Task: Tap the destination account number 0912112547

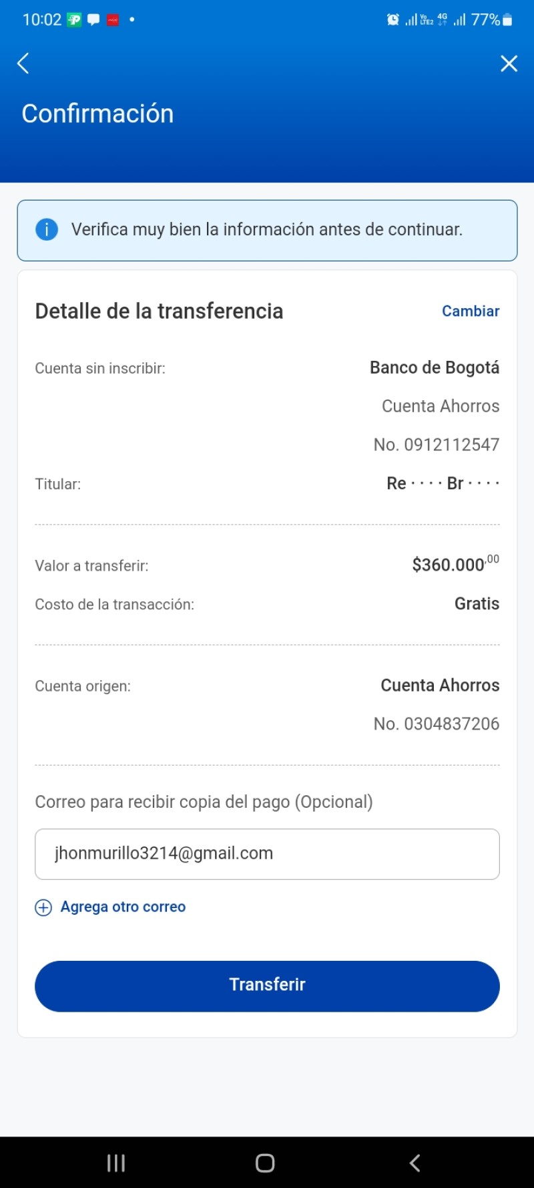Action: point(437,445)
